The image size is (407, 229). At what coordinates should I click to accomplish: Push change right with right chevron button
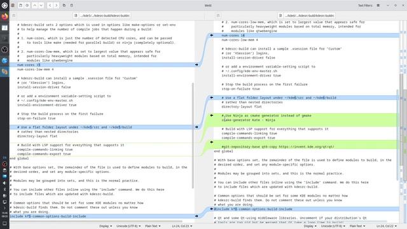coord(57,5)
